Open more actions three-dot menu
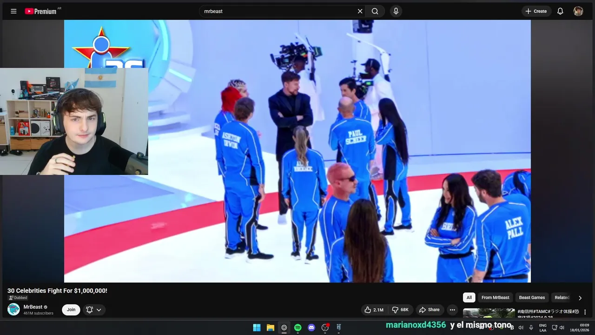 452,309
